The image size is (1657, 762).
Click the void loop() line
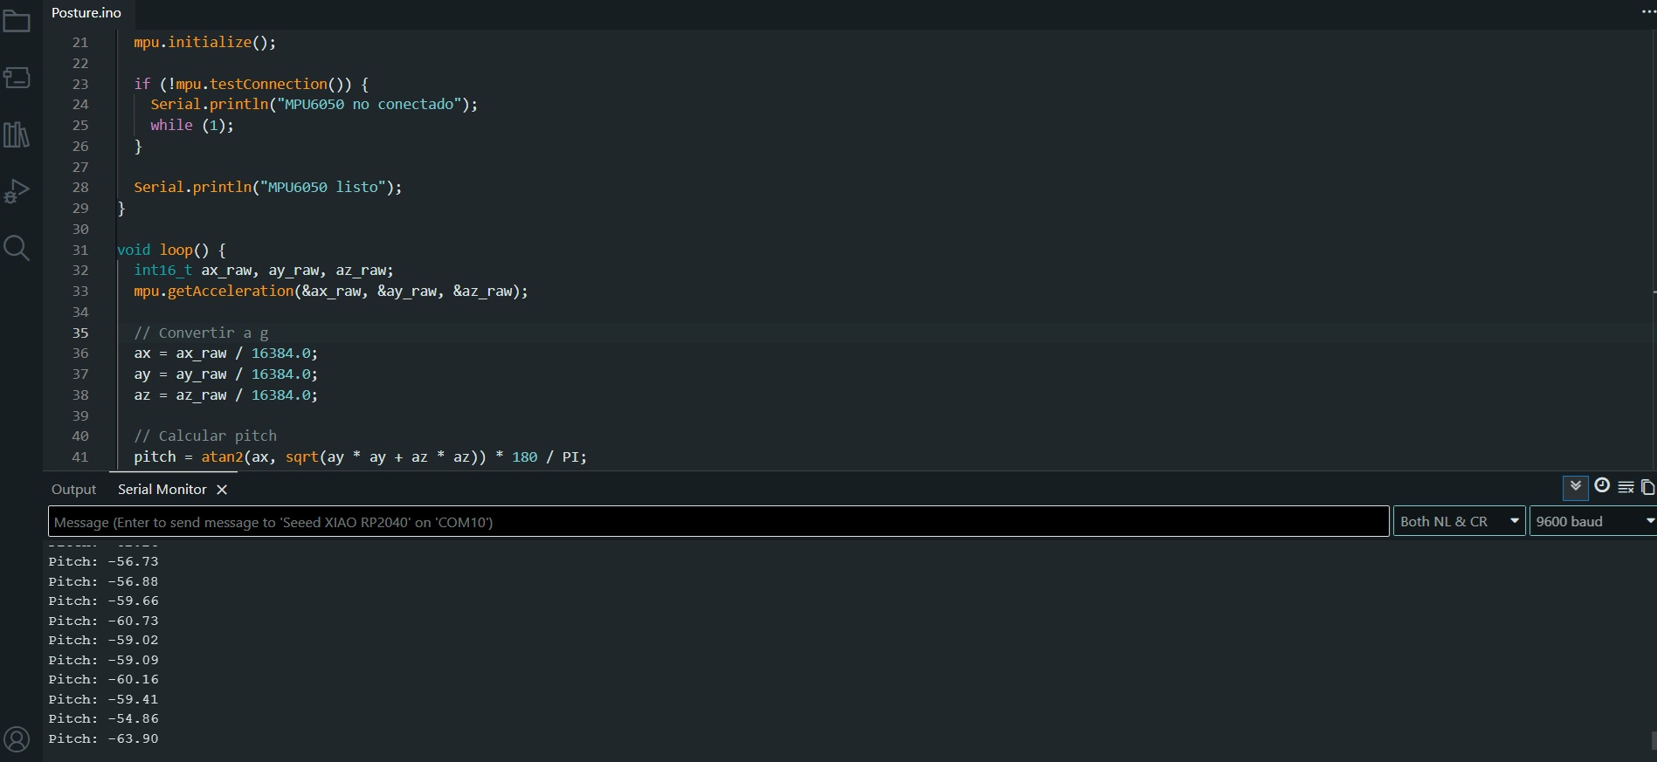point(171,250)
